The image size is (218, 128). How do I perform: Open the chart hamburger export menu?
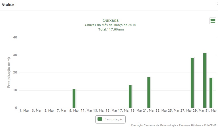click(213, 21)
